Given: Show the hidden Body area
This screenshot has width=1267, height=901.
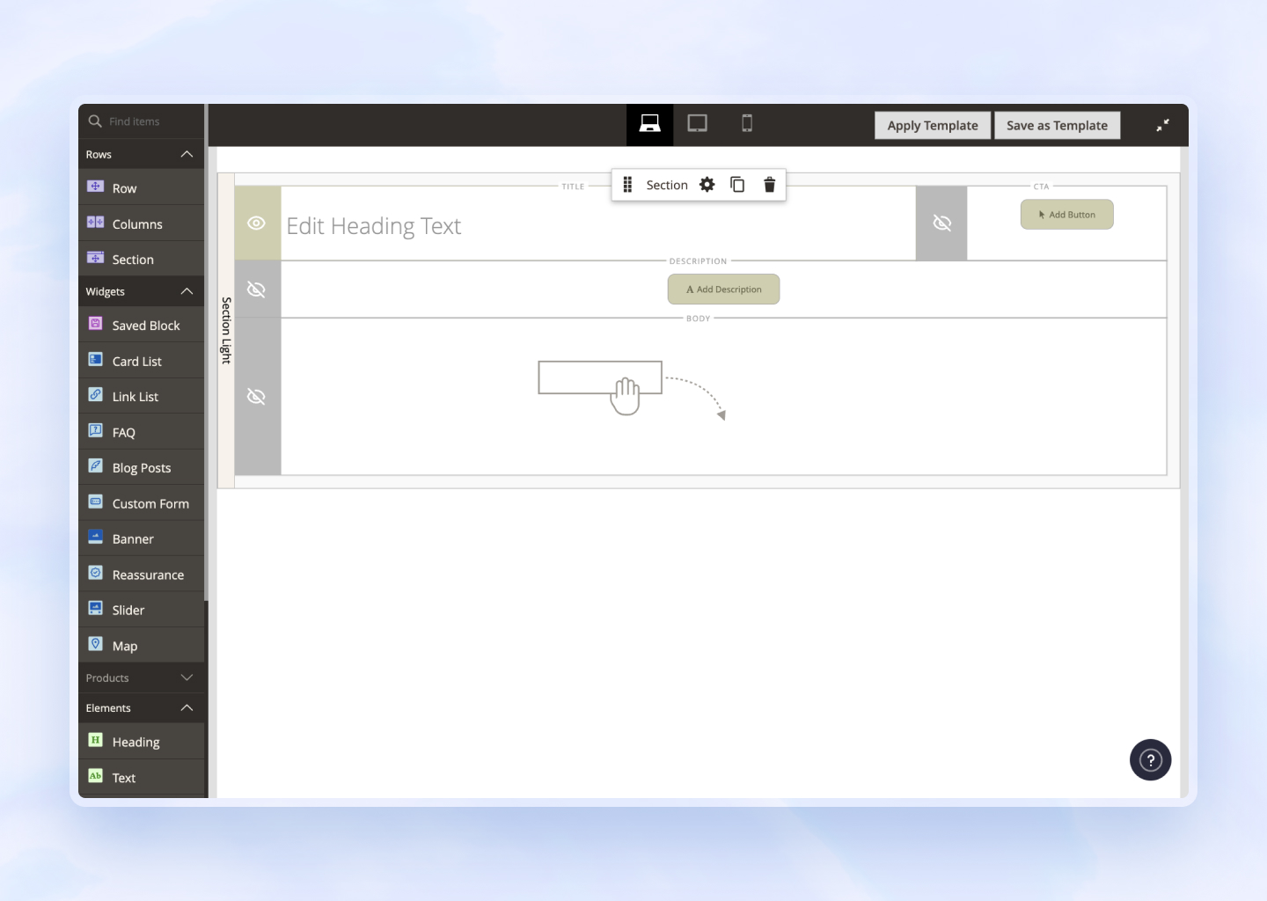Looking at the screenshot, I should 257,397.
